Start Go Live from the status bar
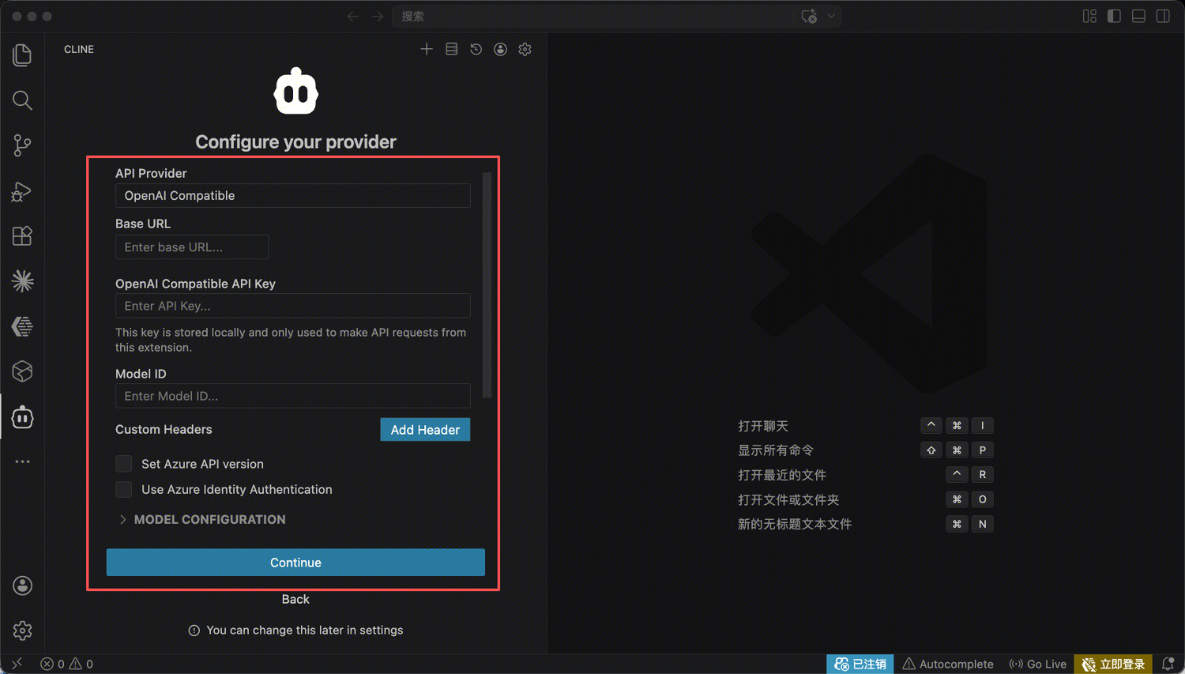Image resolution: width=1185 pixels, height=674 pixels. 1038,664
